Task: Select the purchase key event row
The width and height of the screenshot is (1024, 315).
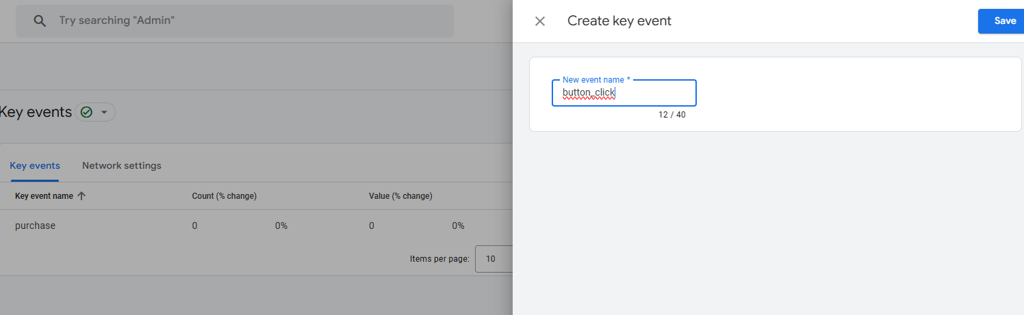Action: 257,225
